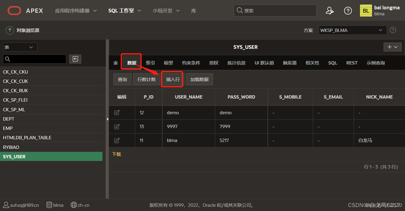Viewport: 405px width, 211px height.
Task: Select the CK_SP_FLEI table
Action: pos(51,100)
